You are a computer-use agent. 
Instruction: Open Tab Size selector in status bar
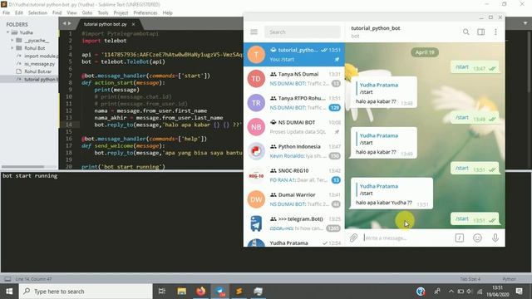click(470, 279)
